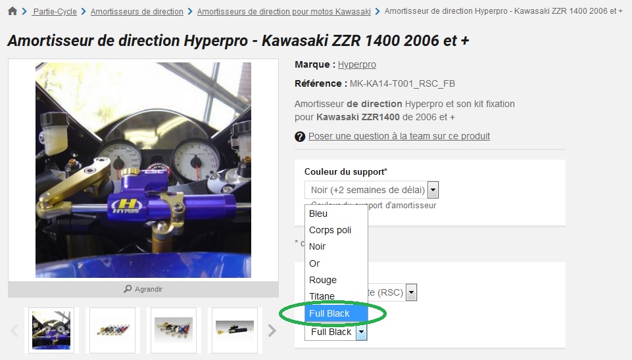Show previous thumbnails with left arrow
This screenshot has width=632, height=360.
[x=14, y=330]
